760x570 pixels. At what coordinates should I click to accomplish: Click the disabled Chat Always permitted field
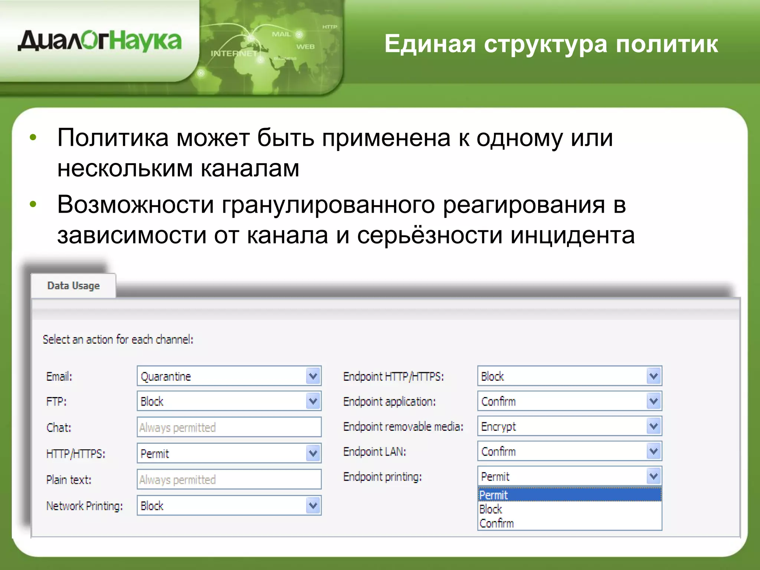(229, 427)
